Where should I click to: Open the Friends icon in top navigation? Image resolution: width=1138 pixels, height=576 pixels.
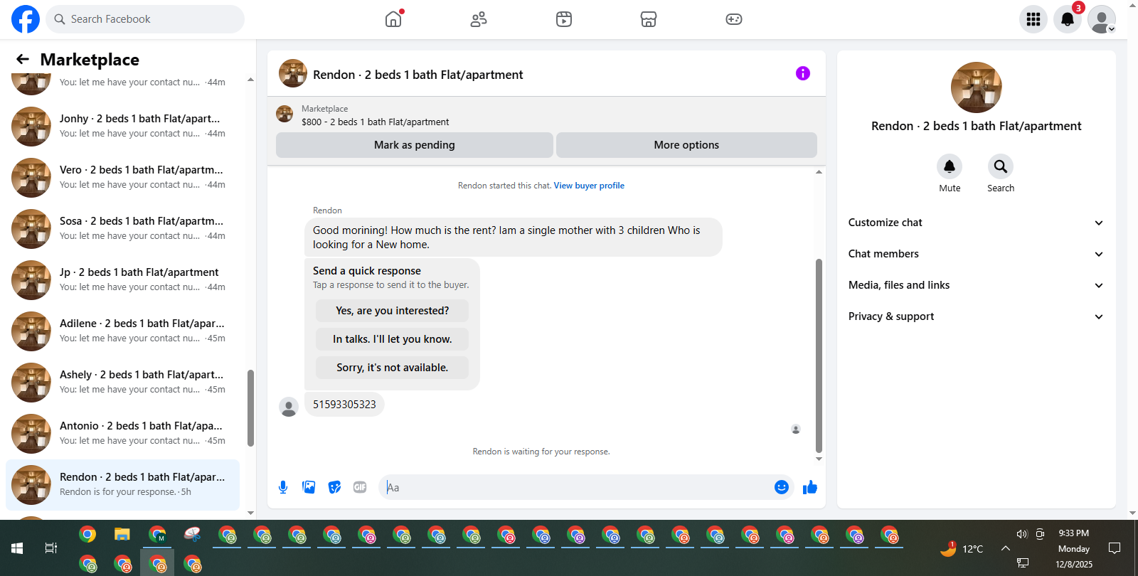(x=479, y=19)
